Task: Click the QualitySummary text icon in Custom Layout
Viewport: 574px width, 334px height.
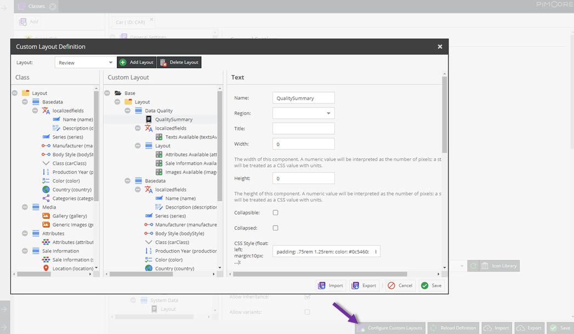Action: pos(149,119)
